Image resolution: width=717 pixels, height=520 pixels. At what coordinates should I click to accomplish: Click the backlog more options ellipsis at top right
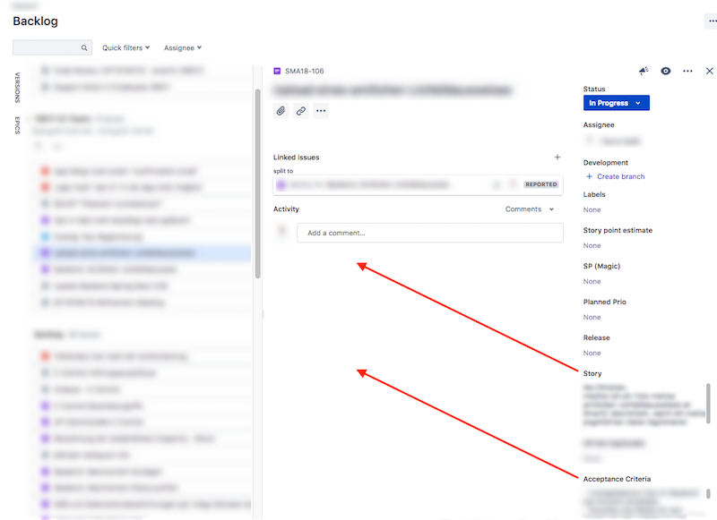(712, 21)
